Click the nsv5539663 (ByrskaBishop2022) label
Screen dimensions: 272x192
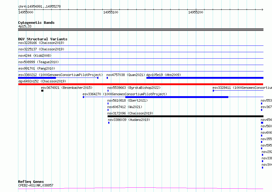134,88
